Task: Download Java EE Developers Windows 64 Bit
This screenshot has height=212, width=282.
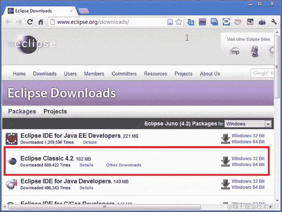Action: click(x=248, y=142)
